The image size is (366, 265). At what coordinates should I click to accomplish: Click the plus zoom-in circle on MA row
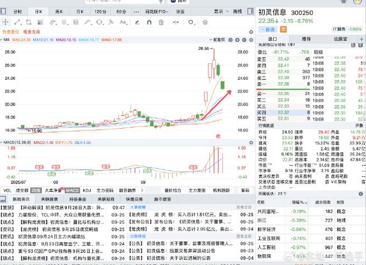coord(237,40)
